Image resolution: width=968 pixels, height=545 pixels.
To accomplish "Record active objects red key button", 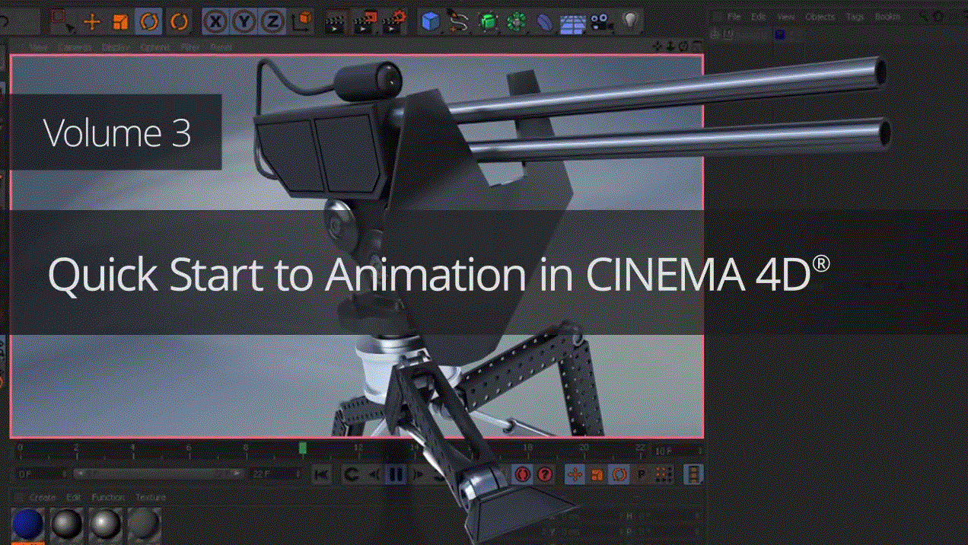I will pos(522,475).
